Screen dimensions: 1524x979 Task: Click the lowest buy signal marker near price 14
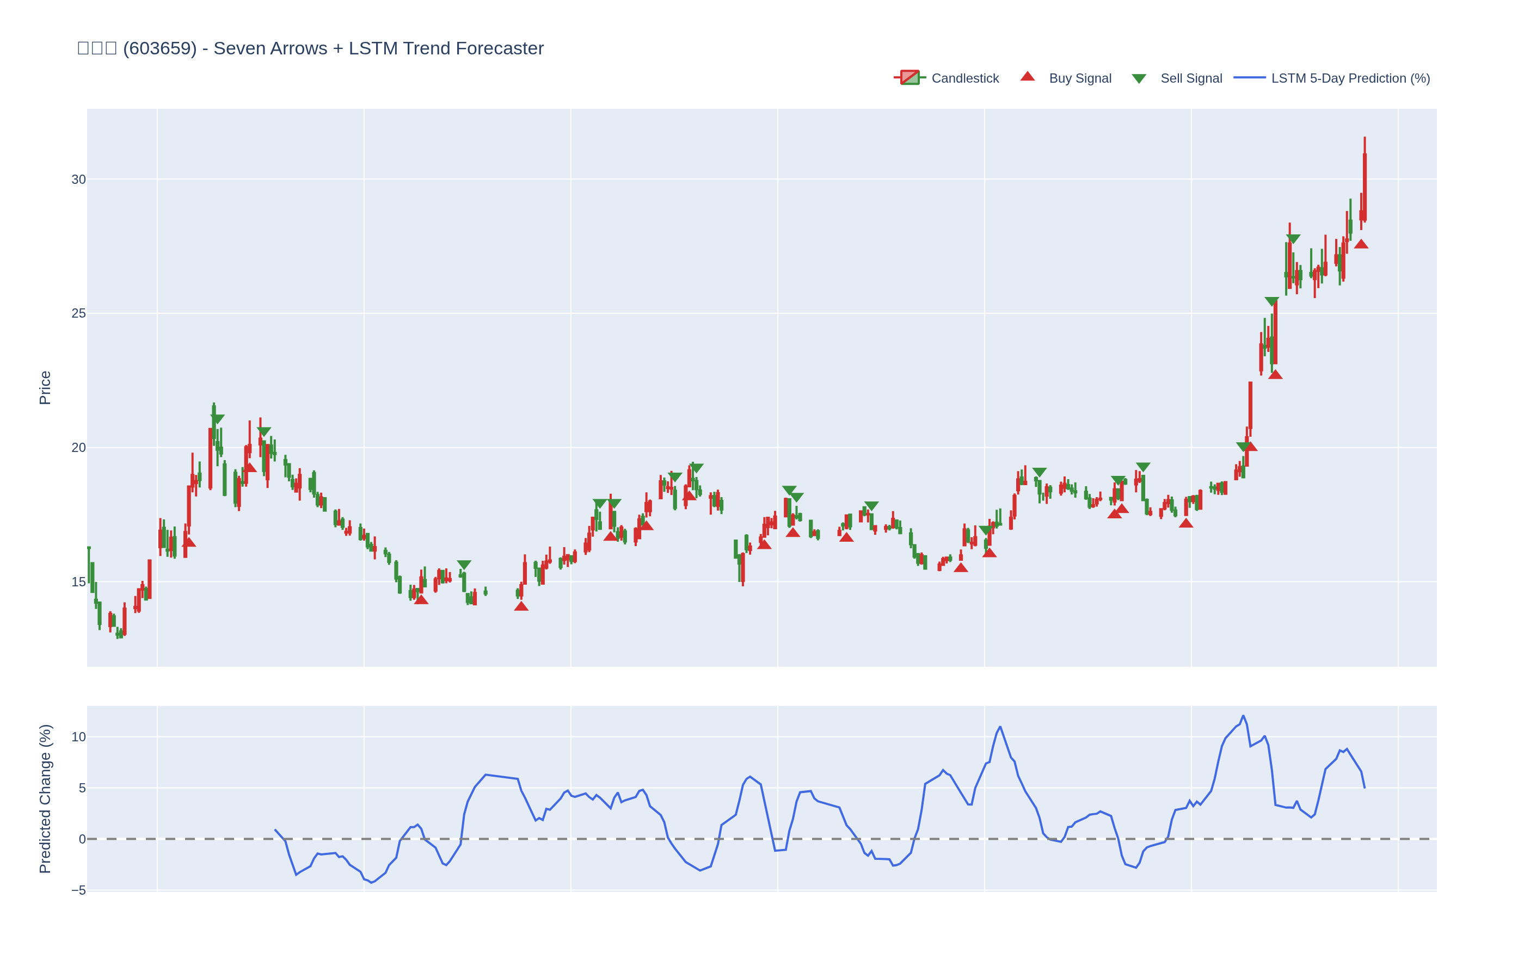521,606
